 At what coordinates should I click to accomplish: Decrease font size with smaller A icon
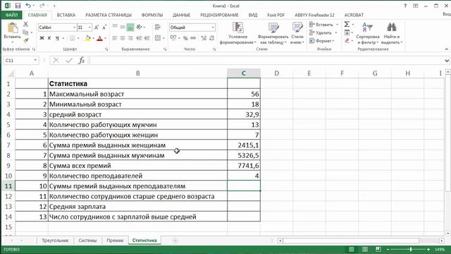point(104,28)
